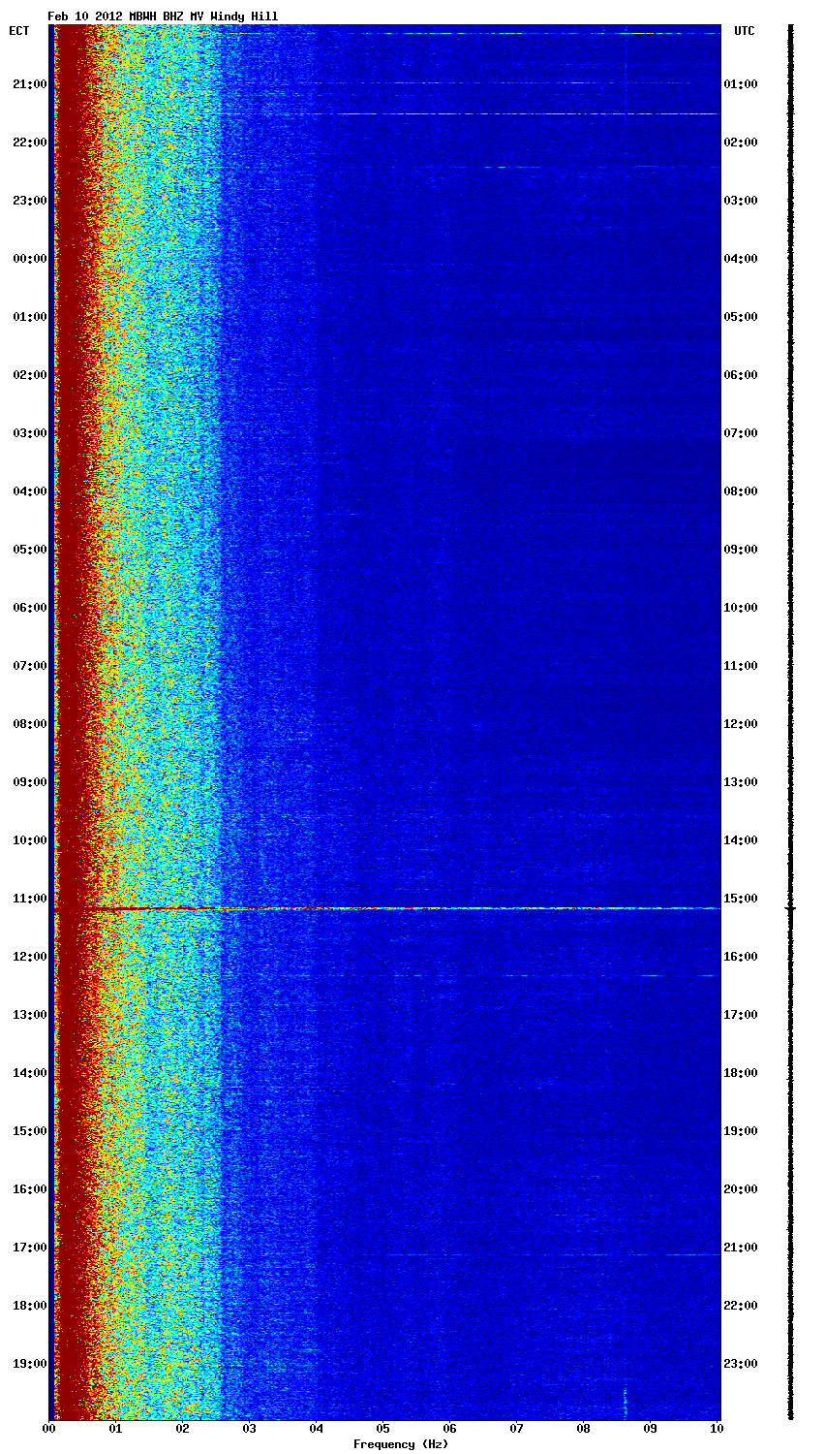This screenshot has width=825, height=1454.
Task: Pick the 05:00 label on UTC axis
Action: coord(741,317)
